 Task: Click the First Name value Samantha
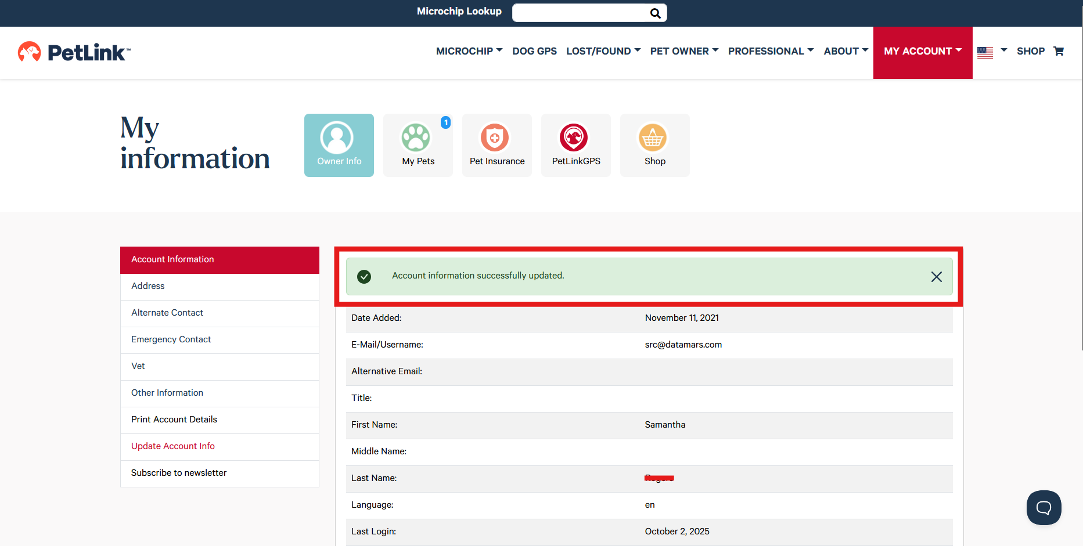pyautogui.click(x=665, y=425)
